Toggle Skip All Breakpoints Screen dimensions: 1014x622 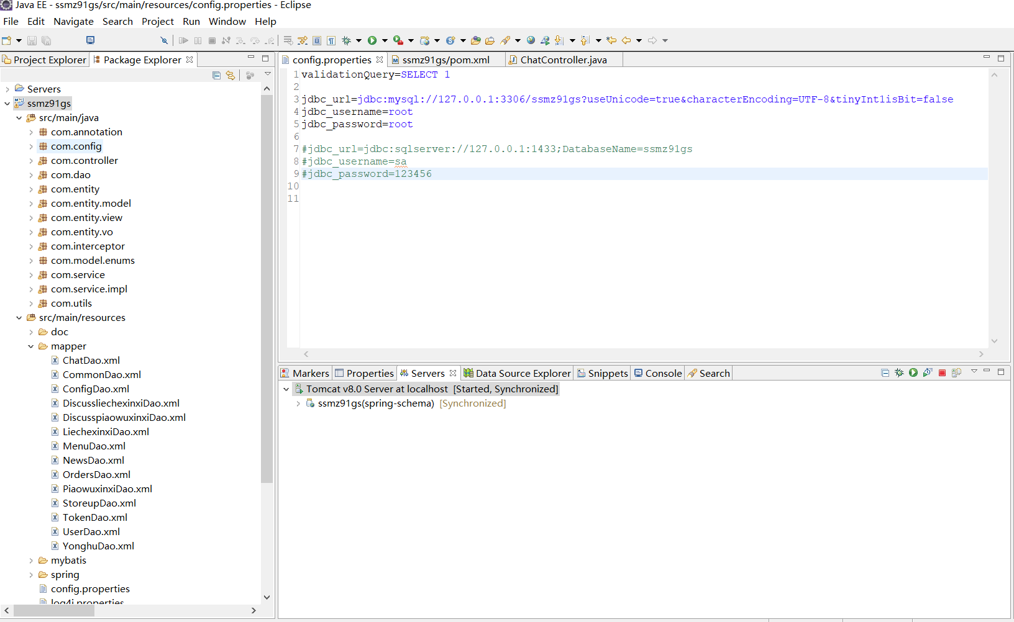tap(164, 40)
